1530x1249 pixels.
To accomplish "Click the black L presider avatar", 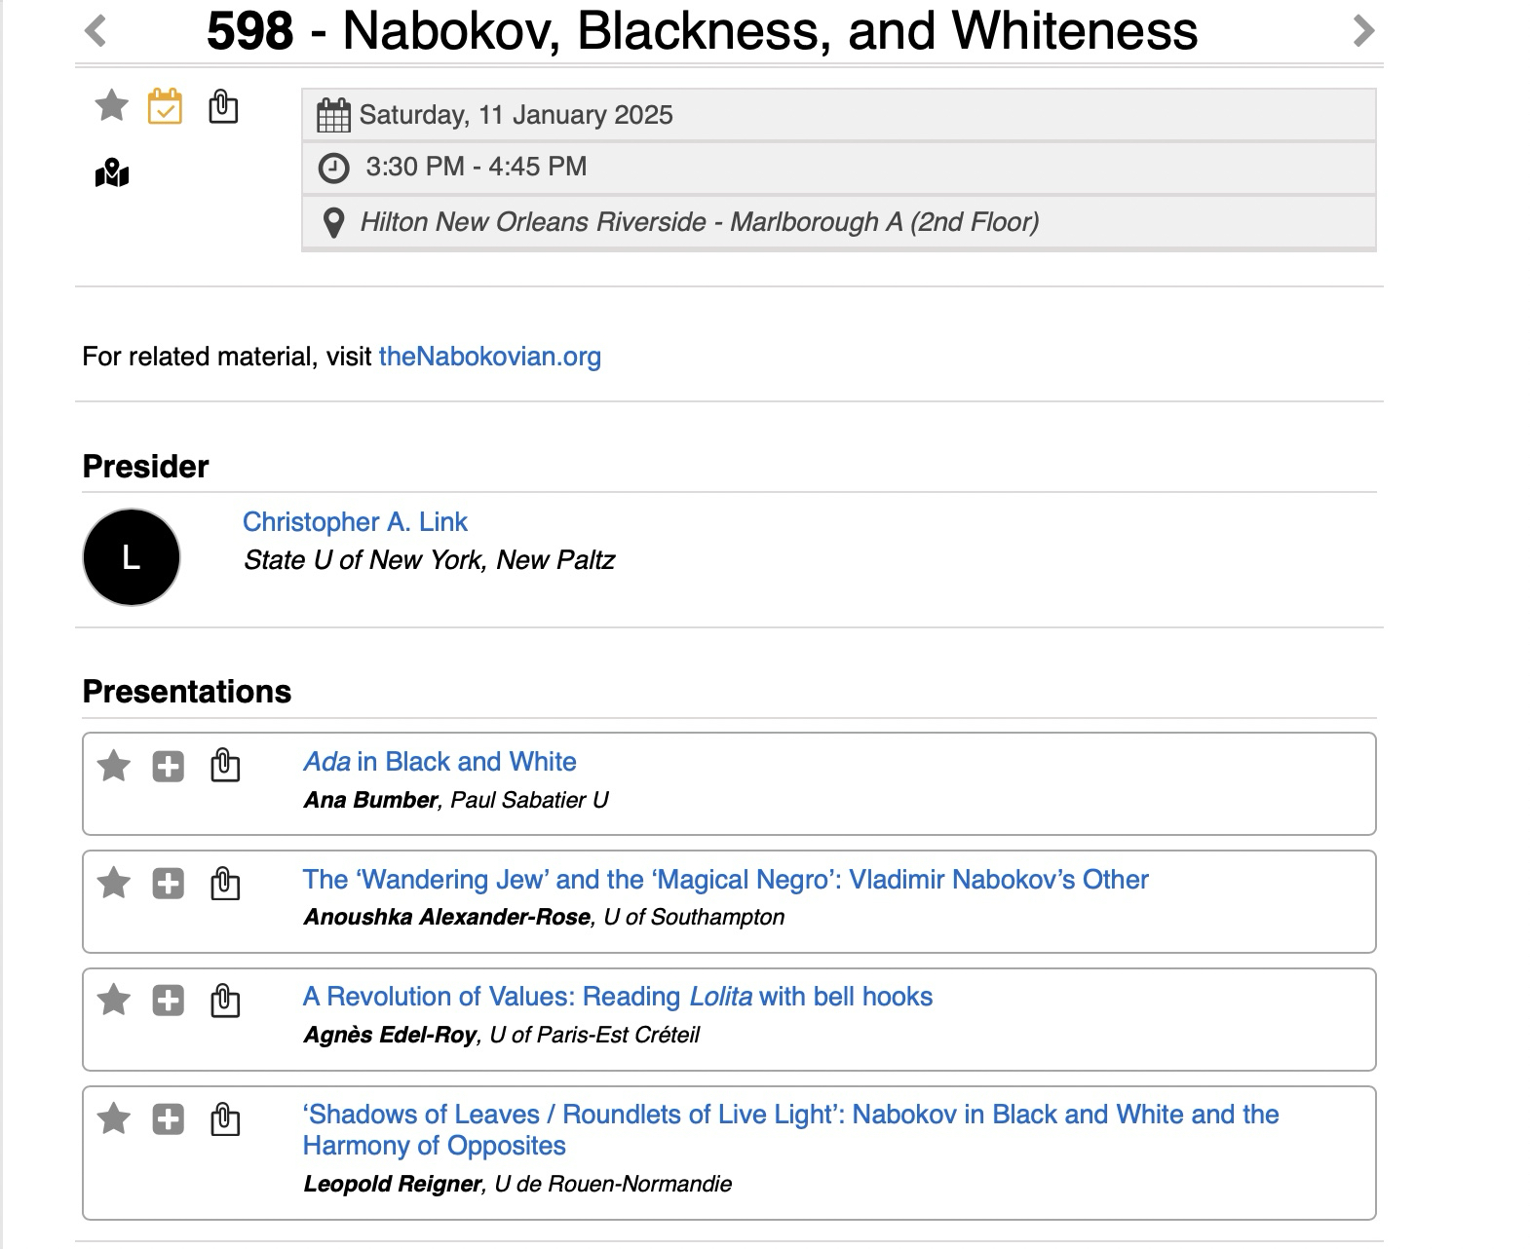I will point(132,557).
